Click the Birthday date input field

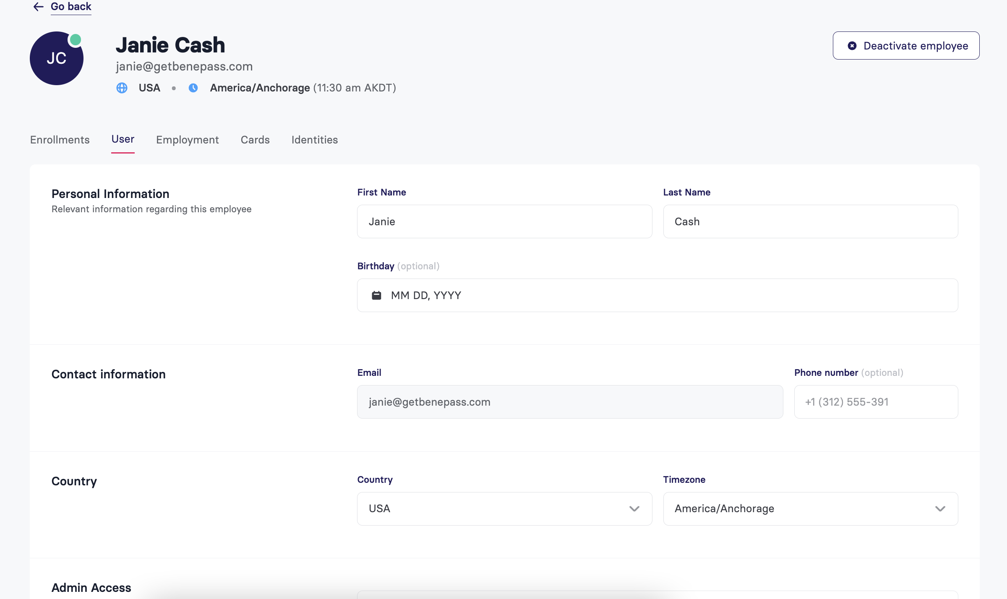[657, 295]
